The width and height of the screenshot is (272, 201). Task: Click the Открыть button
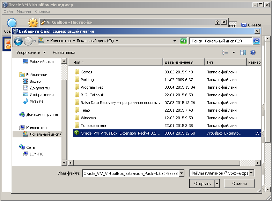pos(202,184)
